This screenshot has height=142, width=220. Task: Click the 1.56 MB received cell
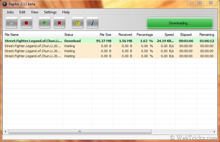pyautogui.click(x=126, y=41)
